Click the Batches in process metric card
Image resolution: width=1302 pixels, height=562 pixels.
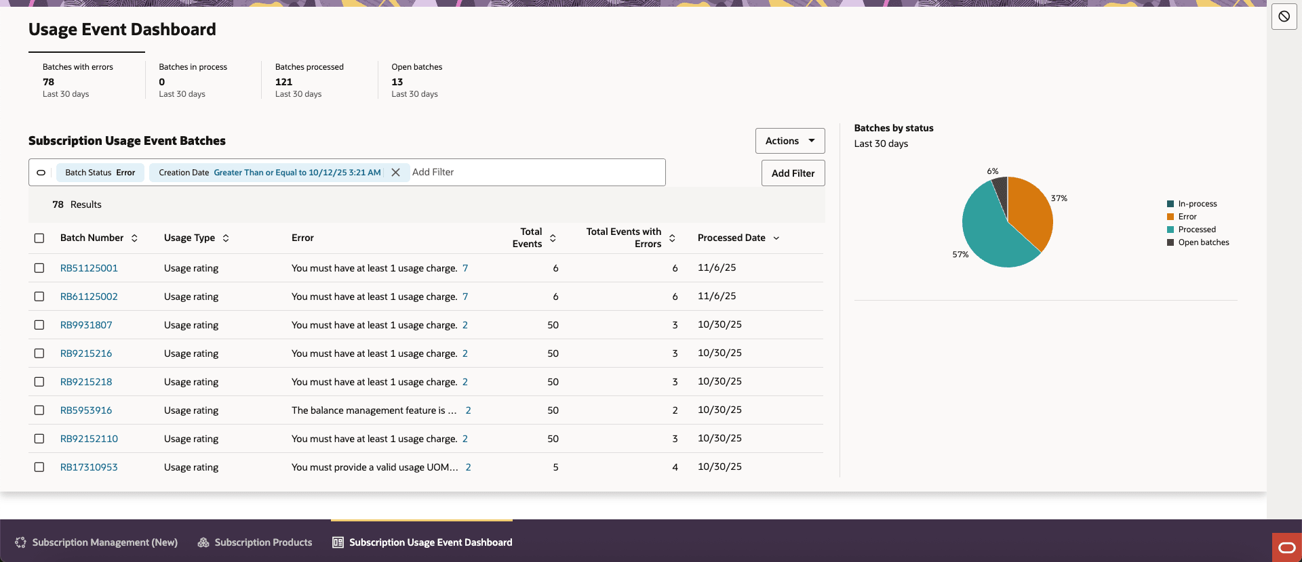point(203,80)
